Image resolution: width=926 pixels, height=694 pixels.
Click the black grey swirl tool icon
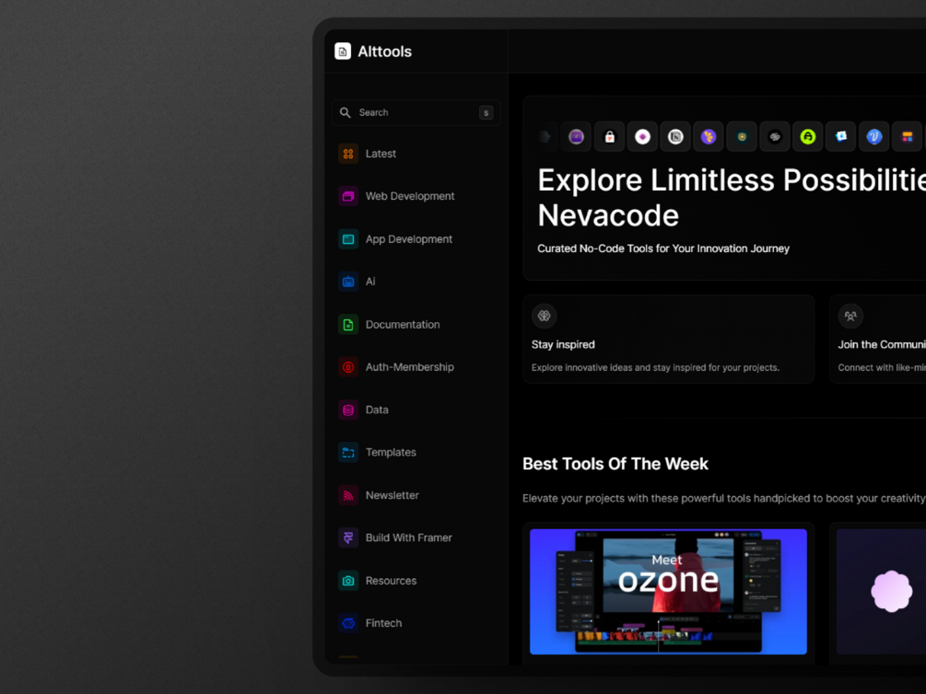(775, 137)
